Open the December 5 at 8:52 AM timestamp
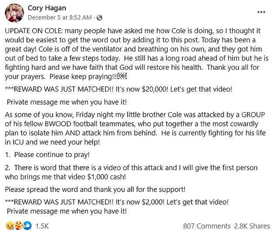 click(x=59, y=17)
